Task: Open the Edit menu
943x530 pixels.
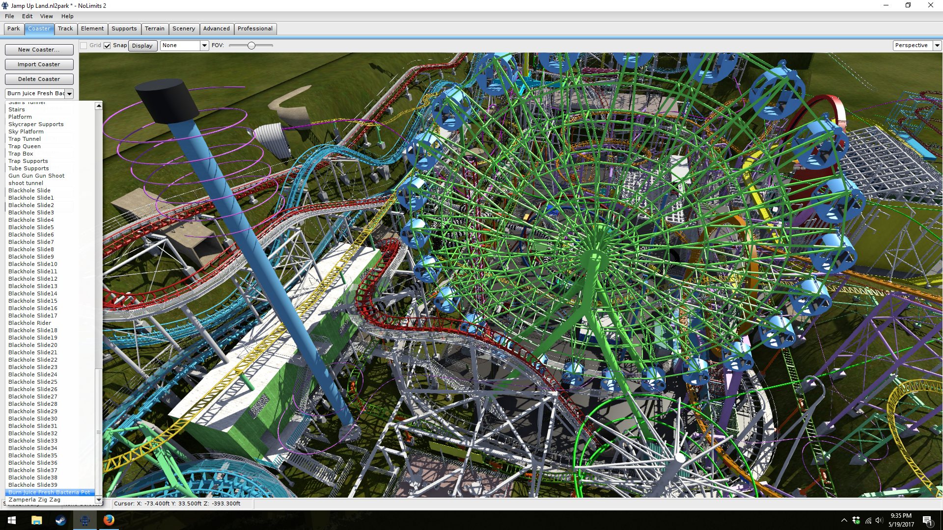Action: [27, 16]
